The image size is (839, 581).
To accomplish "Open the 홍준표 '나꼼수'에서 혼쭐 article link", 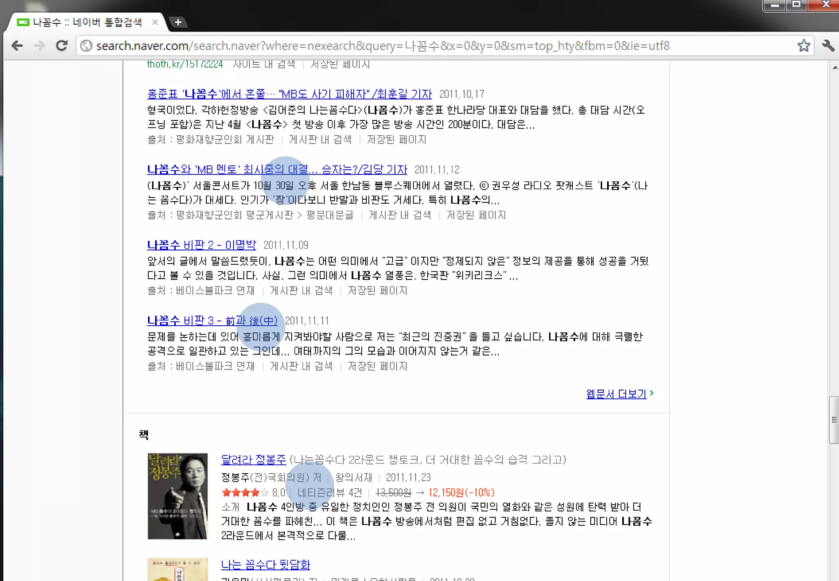I will click(x=289, y=94).
